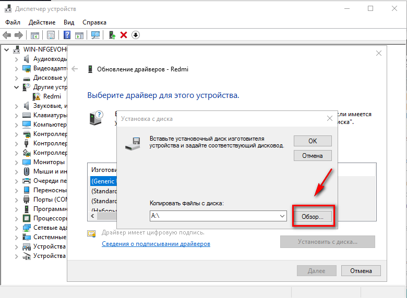Open the drive path dropdown arrow
Viewport: 407px width, 298px height.
(x=282, y=216)
